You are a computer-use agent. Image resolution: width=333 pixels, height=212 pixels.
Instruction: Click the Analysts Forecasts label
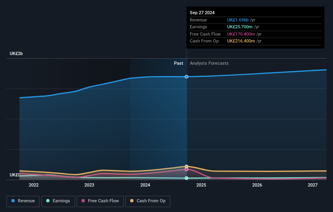(209, 64)
